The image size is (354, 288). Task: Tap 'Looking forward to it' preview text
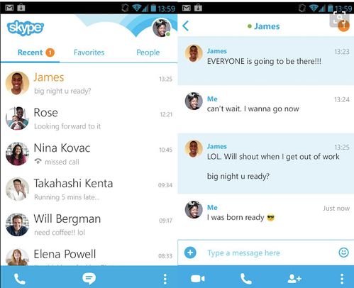[x=67, y=126]
